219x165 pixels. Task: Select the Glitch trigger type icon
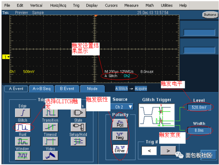click(23, 127)
